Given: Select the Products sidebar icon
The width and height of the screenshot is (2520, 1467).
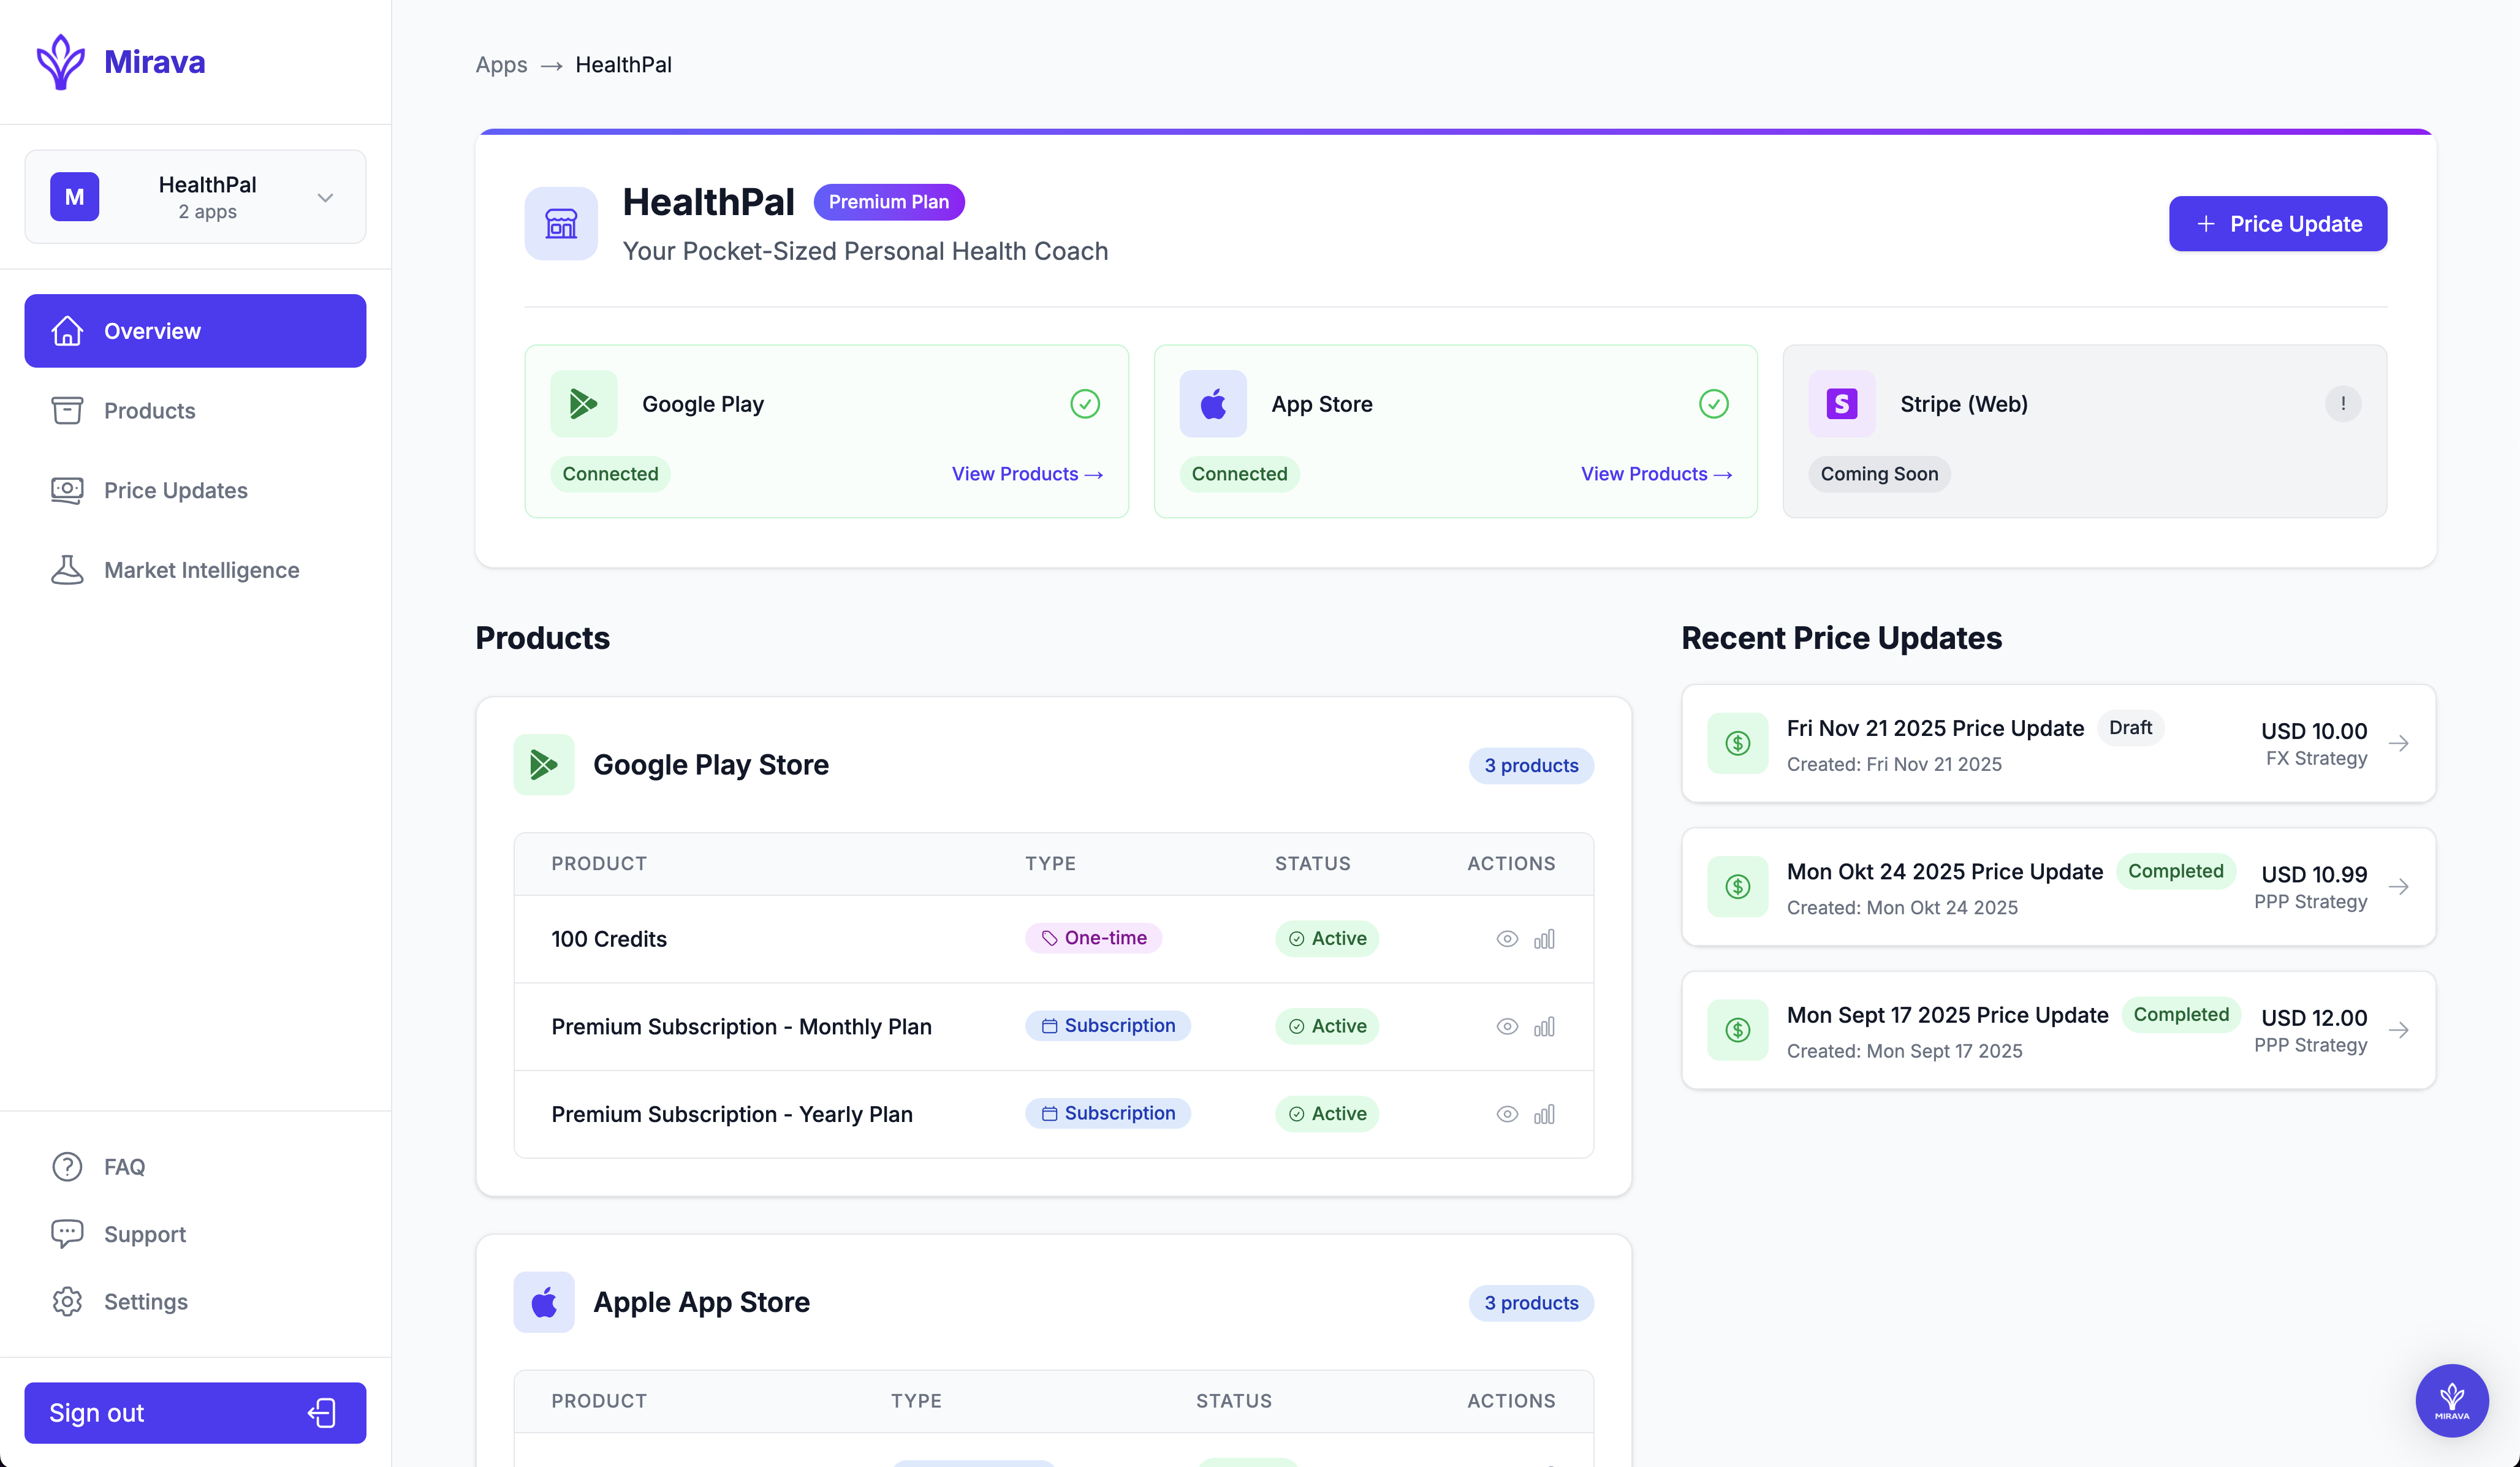Looking at the screenshot, I should [66, 410].
